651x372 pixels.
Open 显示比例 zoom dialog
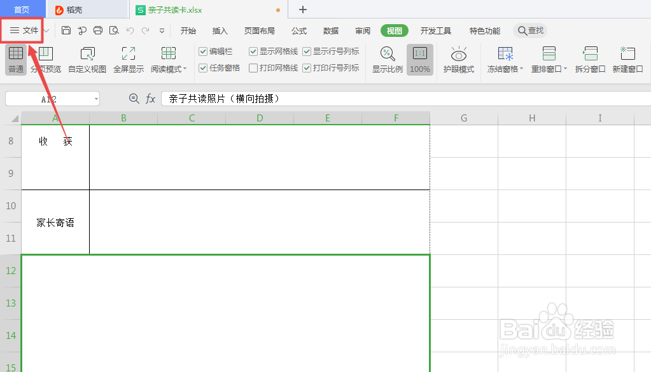[x=388, y=60]
